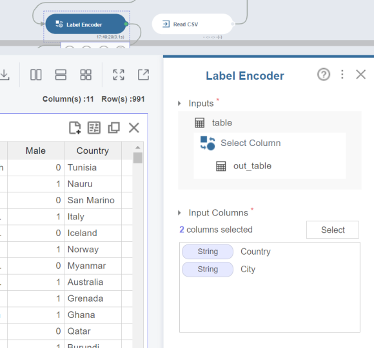Select the Label Encoder node
This screenshot has height=348, width=374.
(x=86, y=24)
